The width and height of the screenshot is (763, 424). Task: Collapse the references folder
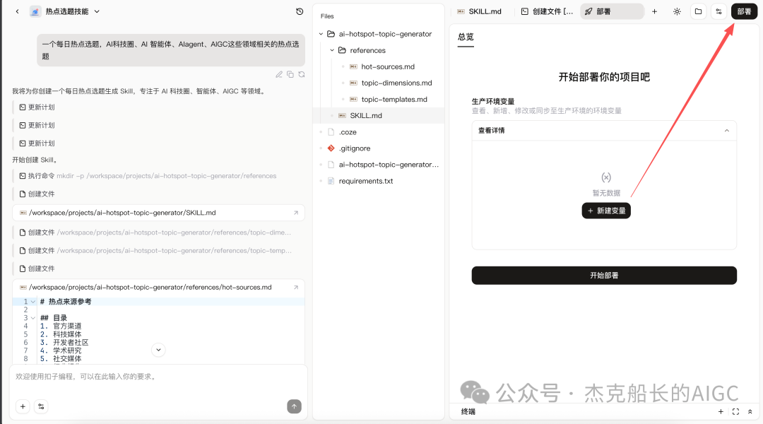[x=332, y=50]
